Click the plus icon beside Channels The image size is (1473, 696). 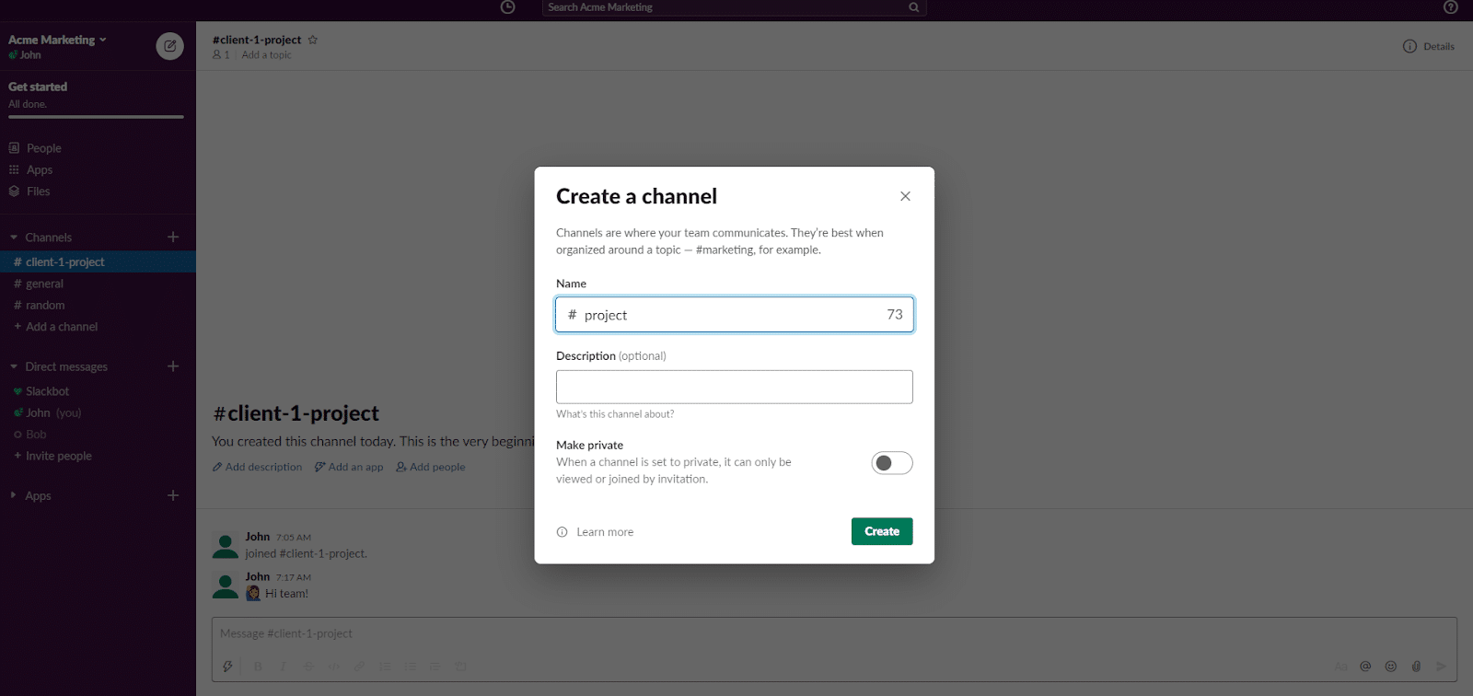click(173, 237)
